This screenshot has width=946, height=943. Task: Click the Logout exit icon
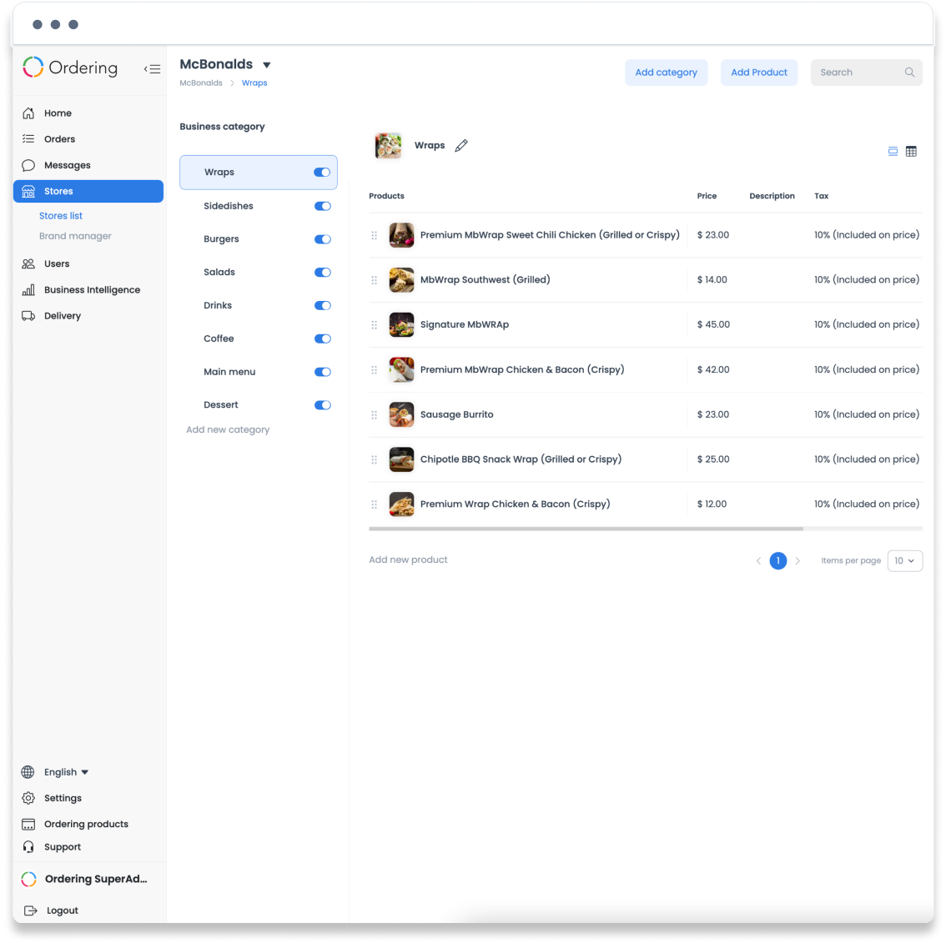click(31, 911)
